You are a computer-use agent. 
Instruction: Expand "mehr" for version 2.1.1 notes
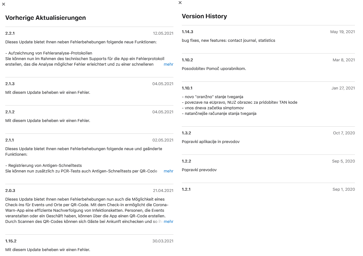168,171
